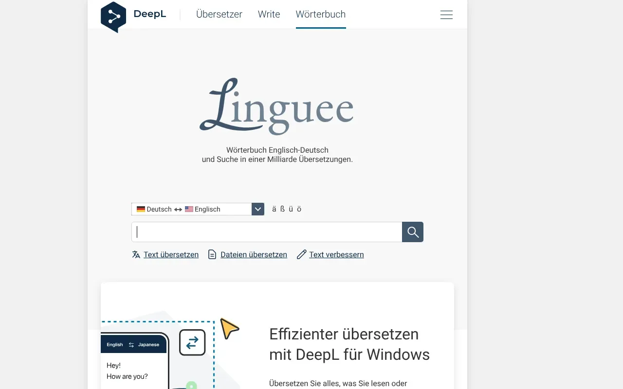
Task: Open the Text verbessern link
Action: pyautogui.click(x=336, y=254)
